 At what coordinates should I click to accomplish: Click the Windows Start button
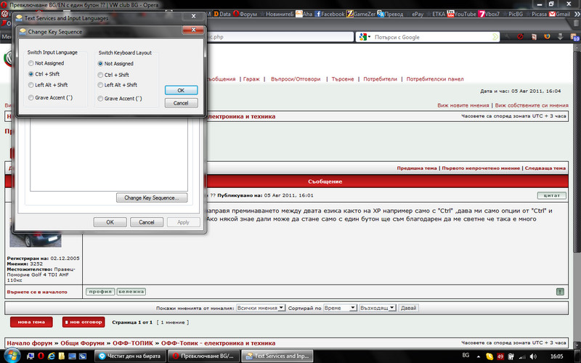pyautogui.click(x=12, y=356)
